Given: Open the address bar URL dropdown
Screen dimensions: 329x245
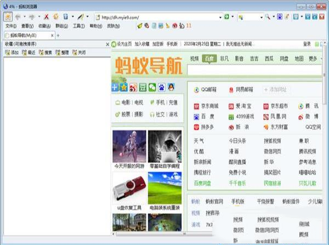Looking at the screenshot, I should pos(220,17).
